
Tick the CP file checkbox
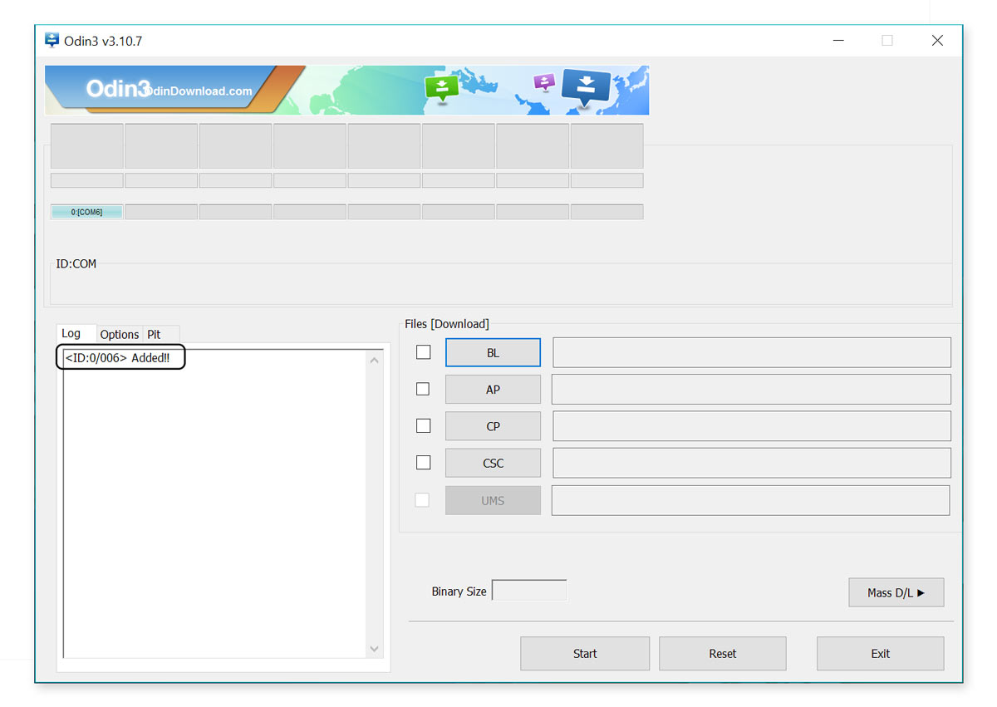click(x=423, y=425)
